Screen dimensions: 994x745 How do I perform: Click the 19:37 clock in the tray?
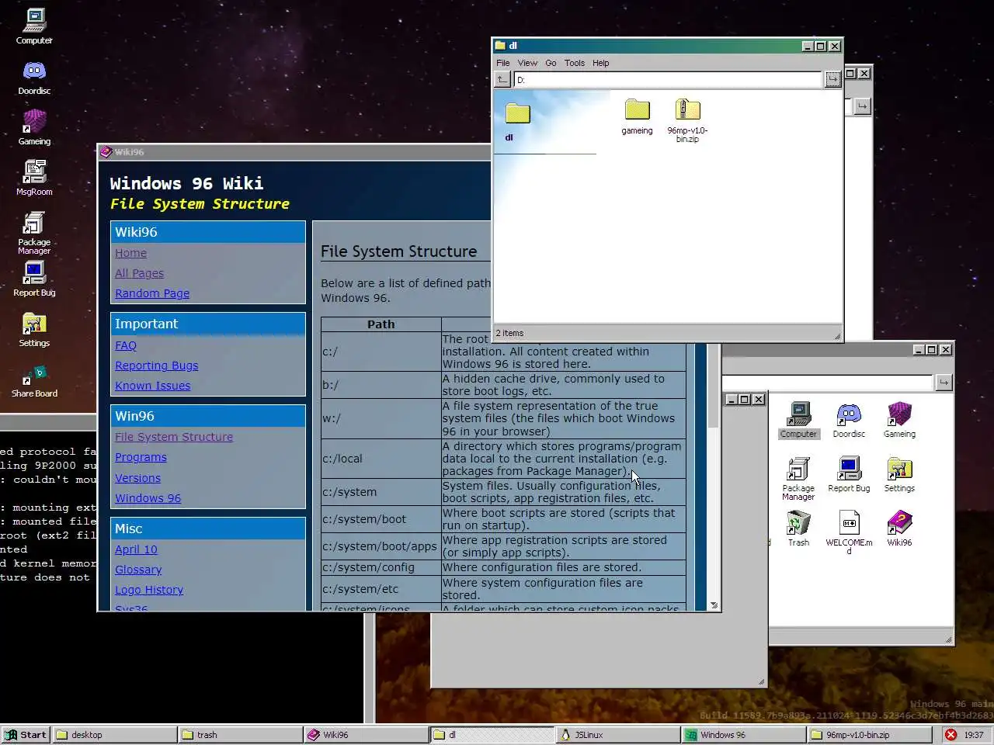pyautogui.click(x=974, y=735)
